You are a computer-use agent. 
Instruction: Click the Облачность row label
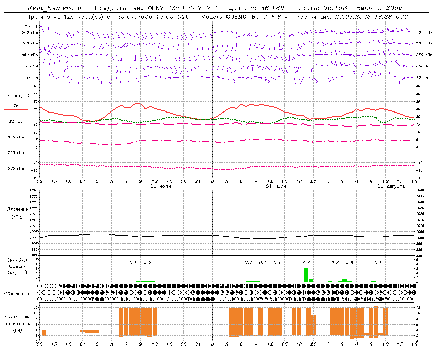click(x=17, y=294)
